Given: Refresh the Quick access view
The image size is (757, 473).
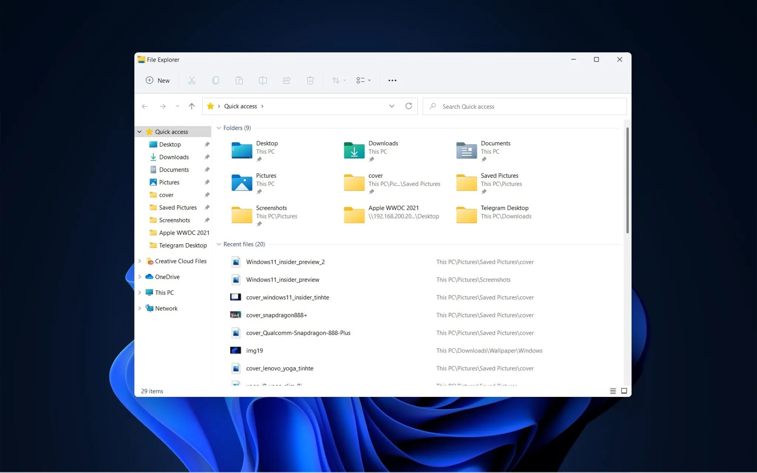Looking at the screenshot, I should click(x=408, y=106).
